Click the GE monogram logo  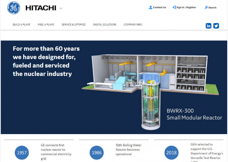(x=14, y=8)
